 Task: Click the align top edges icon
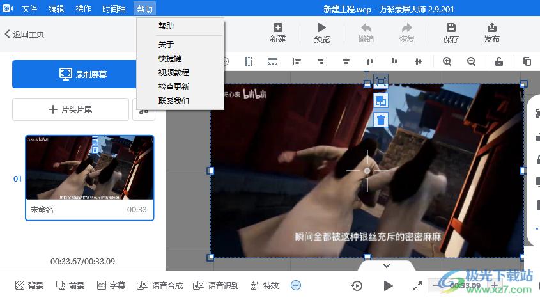coord(369,61)
